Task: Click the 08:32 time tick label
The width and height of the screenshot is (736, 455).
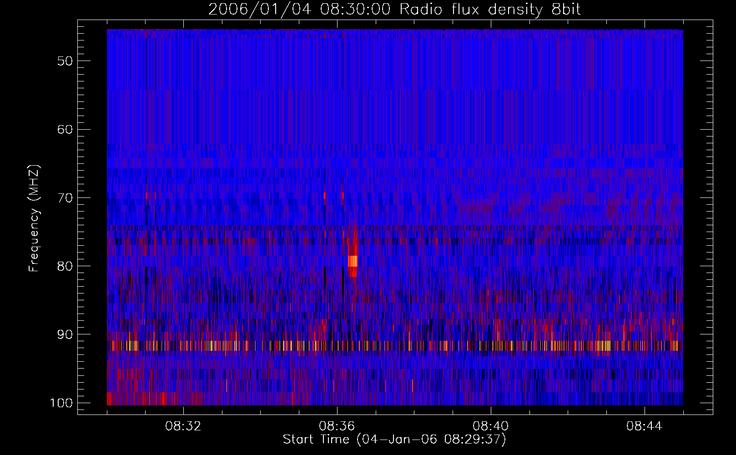Action: 183,426
